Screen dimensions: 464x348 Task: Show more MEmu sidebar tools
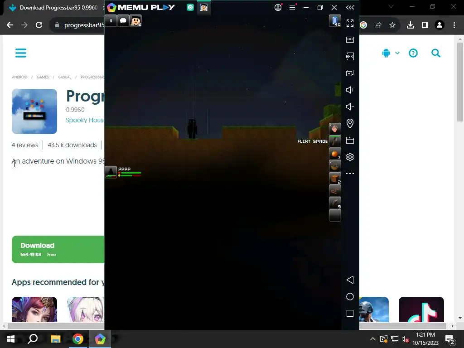[x=350, y=174]
